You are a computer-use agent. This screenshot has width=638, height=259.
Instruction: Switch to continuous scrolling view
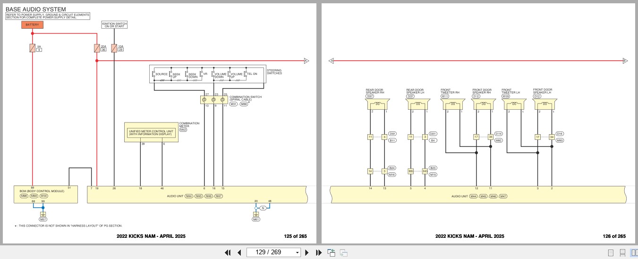[x=623, y=253]
